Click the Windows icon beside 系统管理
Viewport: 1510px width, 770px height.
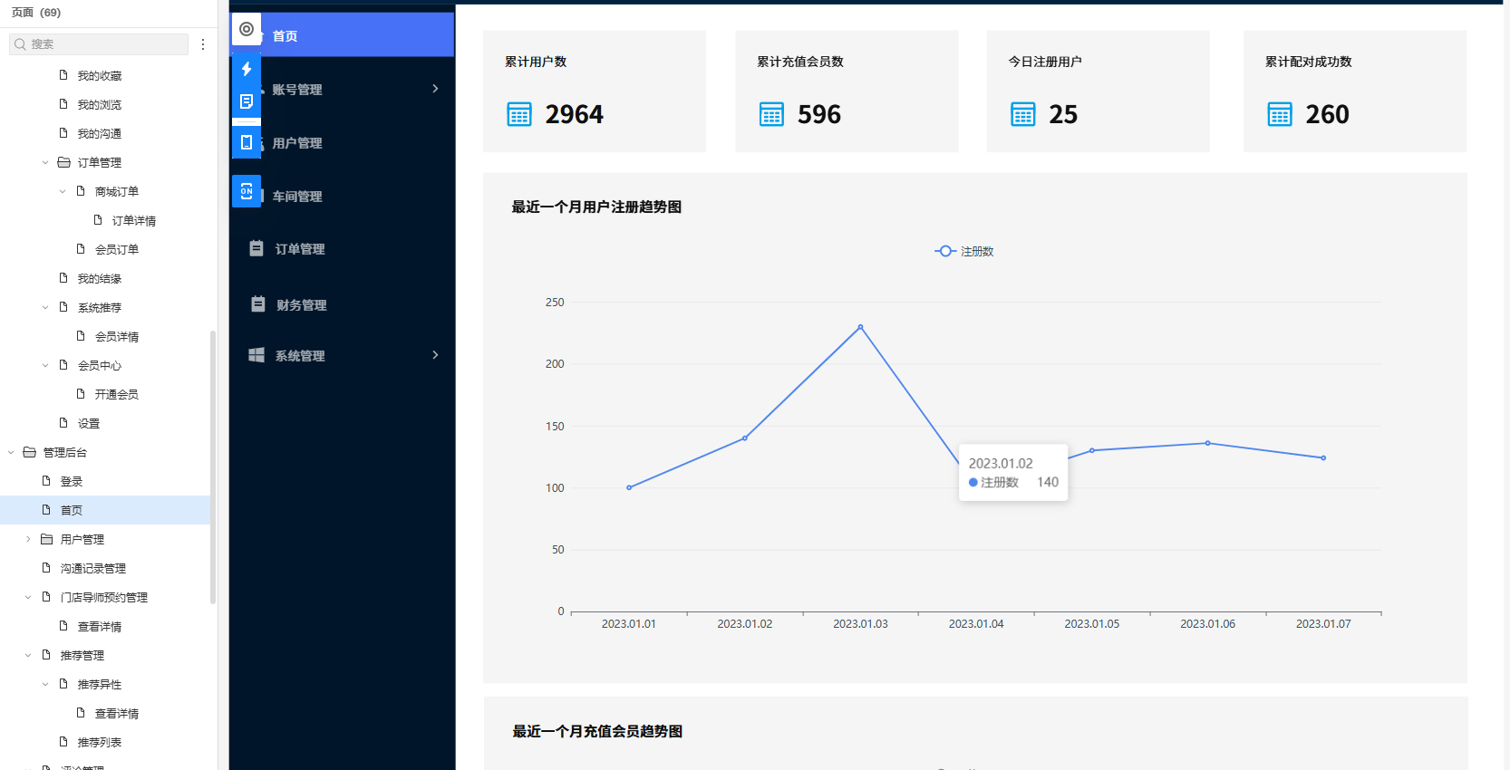[257, 355]
